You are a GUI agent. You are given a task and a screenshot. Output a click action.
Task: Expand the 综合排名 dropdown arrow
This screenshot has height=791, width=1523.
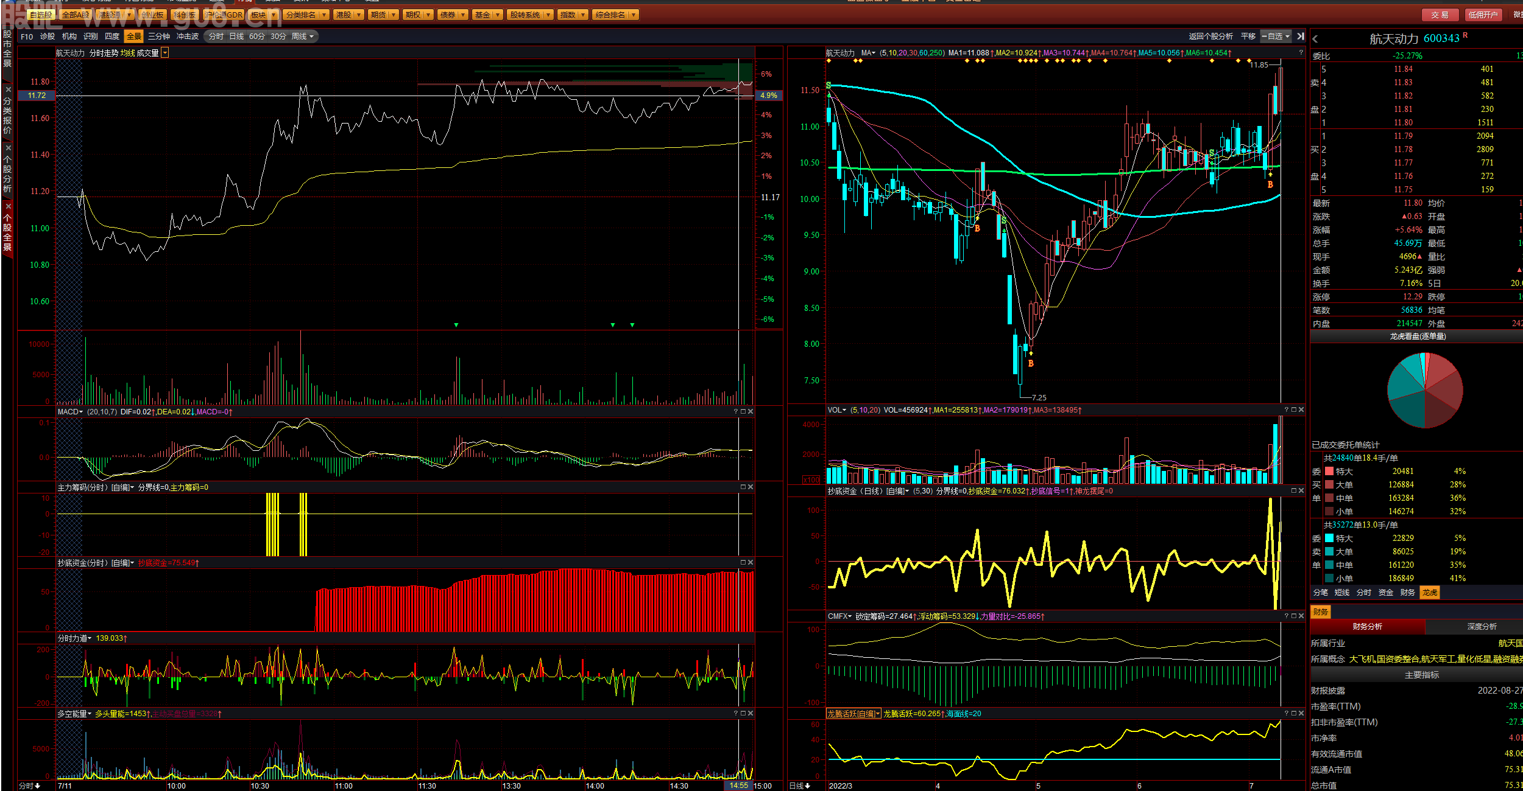click(634, 15)
